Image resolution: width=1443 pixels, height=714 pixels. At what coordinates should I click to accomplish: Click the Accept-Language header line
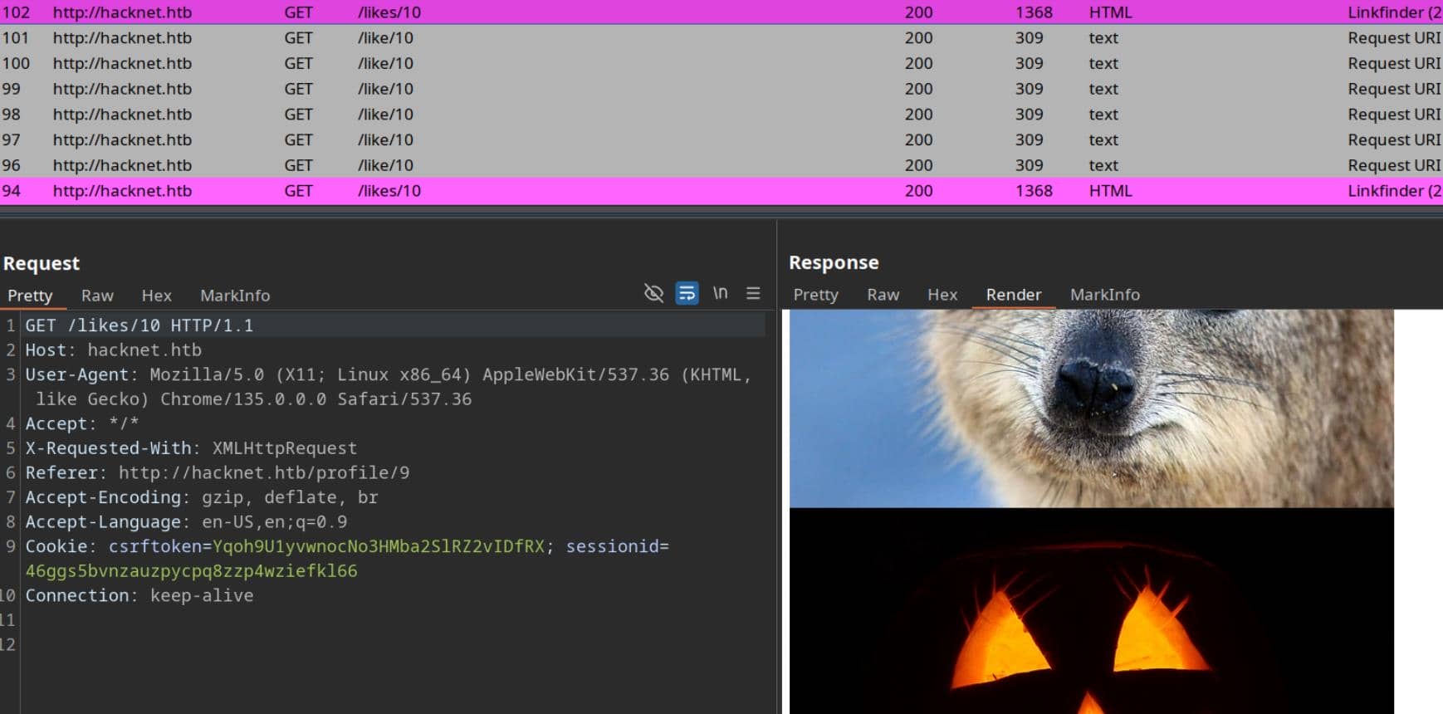pyautogui.click(x=186, y=522)
